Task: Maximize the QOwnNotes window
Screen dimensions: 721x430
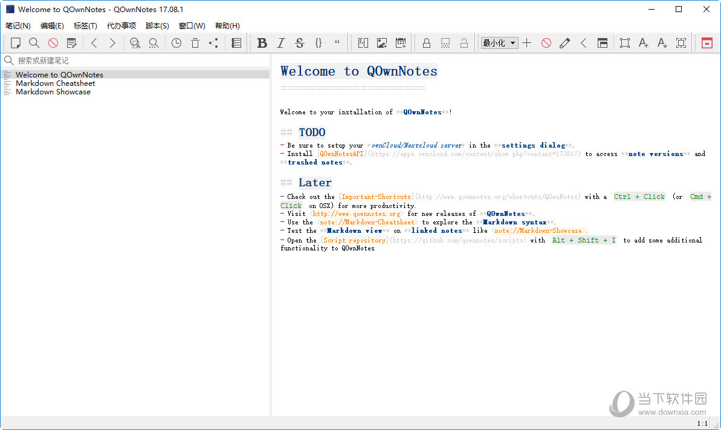Action: tap(678, 9)
